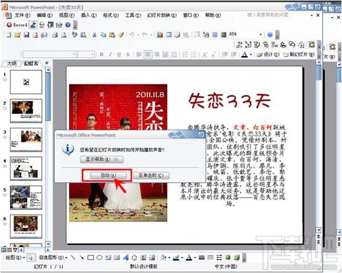Toggle Italic formatting

click(110, 54)
